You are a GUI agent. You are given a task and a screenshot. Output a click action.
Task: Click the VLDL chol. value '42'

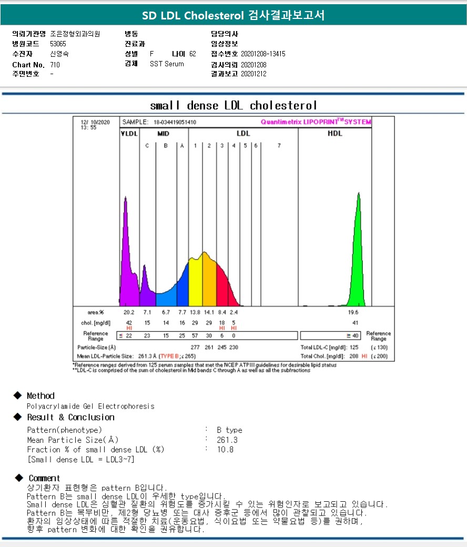[129, 323]
